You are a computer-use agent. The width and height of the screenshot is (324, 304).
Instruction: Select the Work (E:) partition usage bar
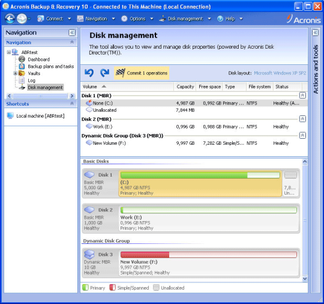point(208,210)
